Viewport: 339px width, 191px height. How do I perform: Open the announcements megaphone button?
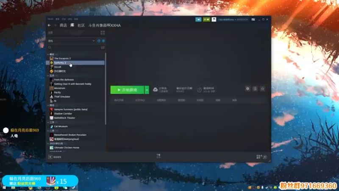point(198,20)
